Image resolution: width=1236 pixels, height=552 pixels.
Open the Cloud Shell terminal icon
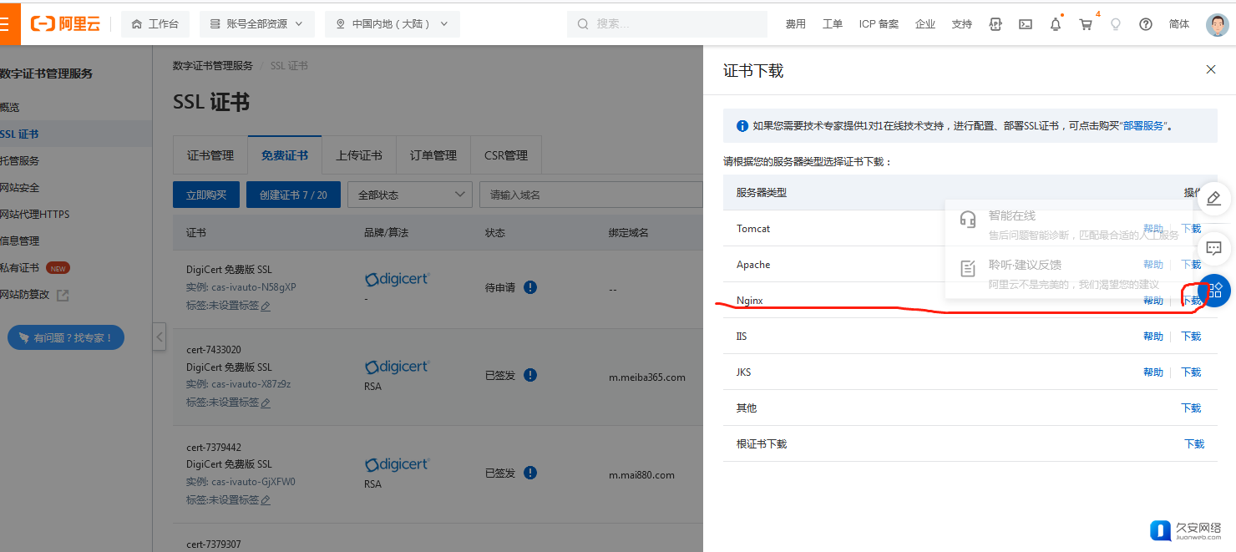point(1026,24)
